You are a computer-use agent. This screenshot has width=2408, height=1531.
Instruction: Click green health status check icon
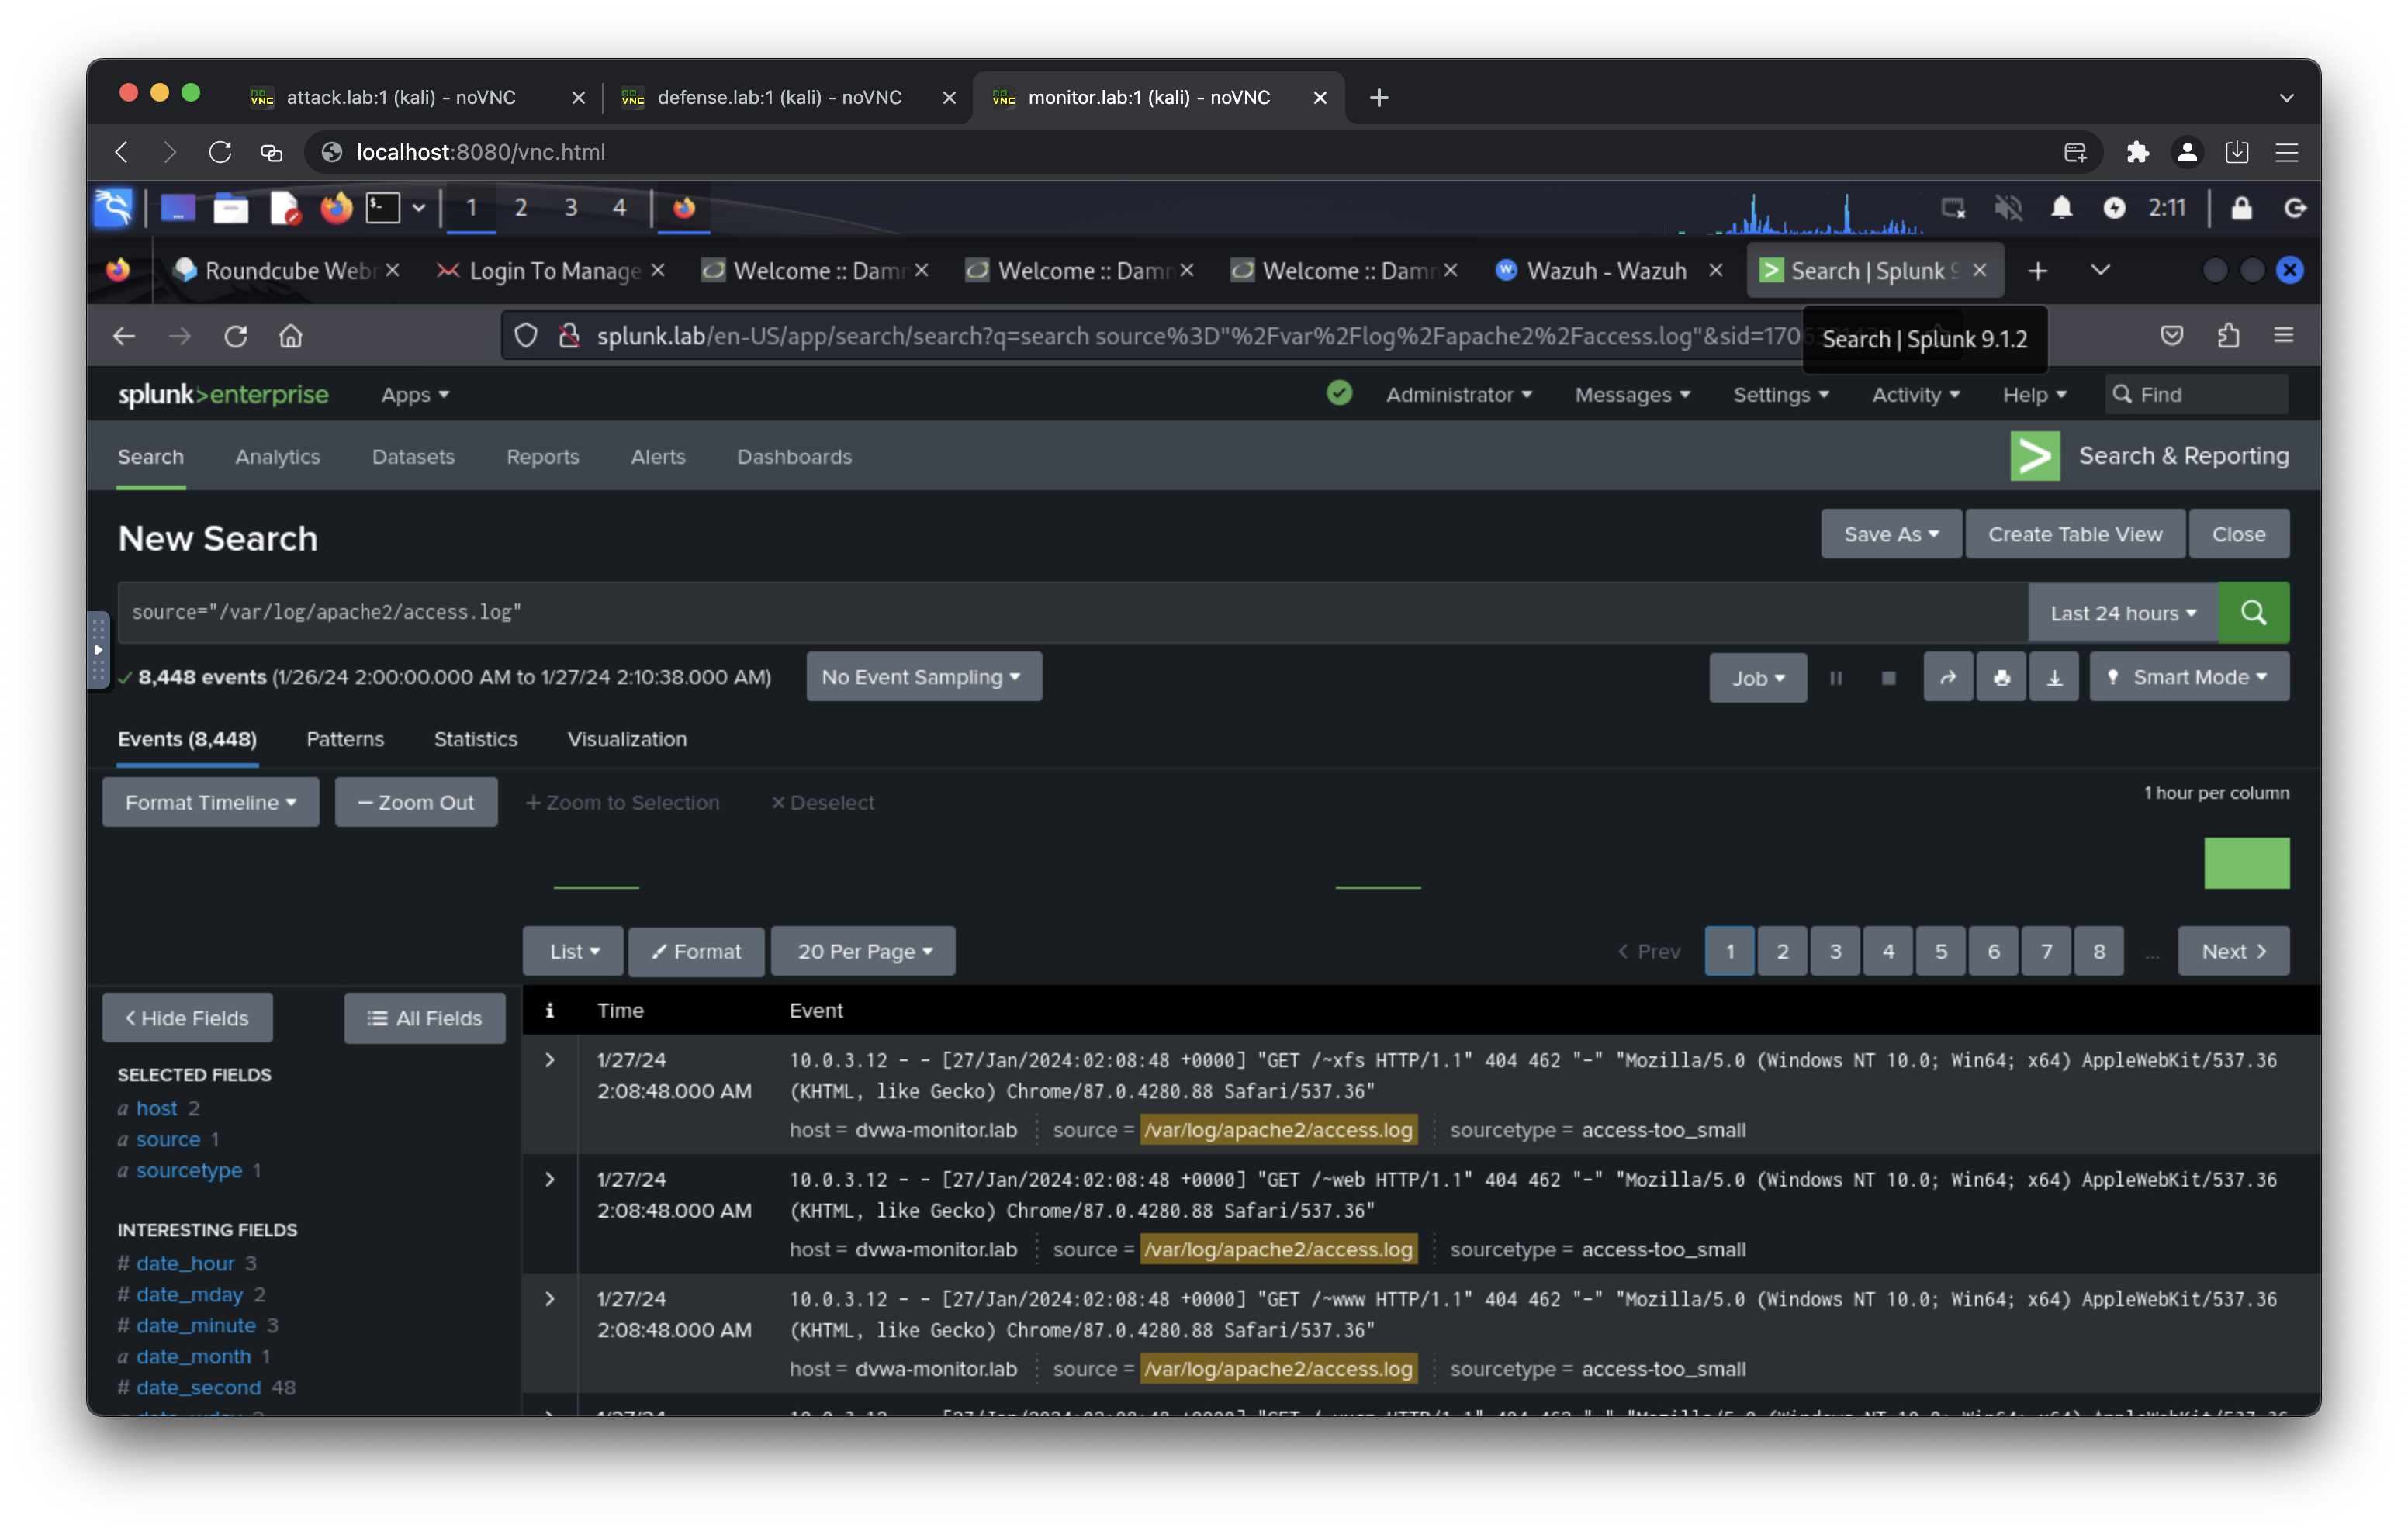1339,394
